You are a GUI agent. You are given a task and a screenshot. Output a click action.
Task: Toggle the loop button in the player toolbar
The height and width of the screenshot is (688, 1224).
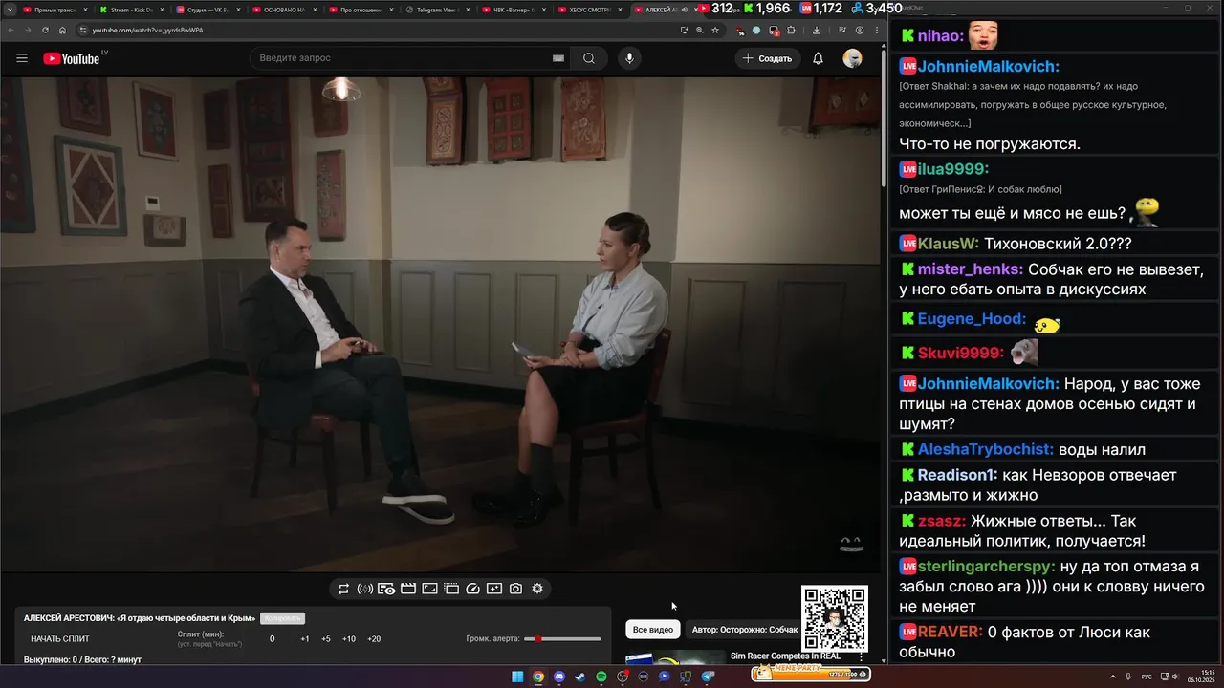tap(343, 589)
